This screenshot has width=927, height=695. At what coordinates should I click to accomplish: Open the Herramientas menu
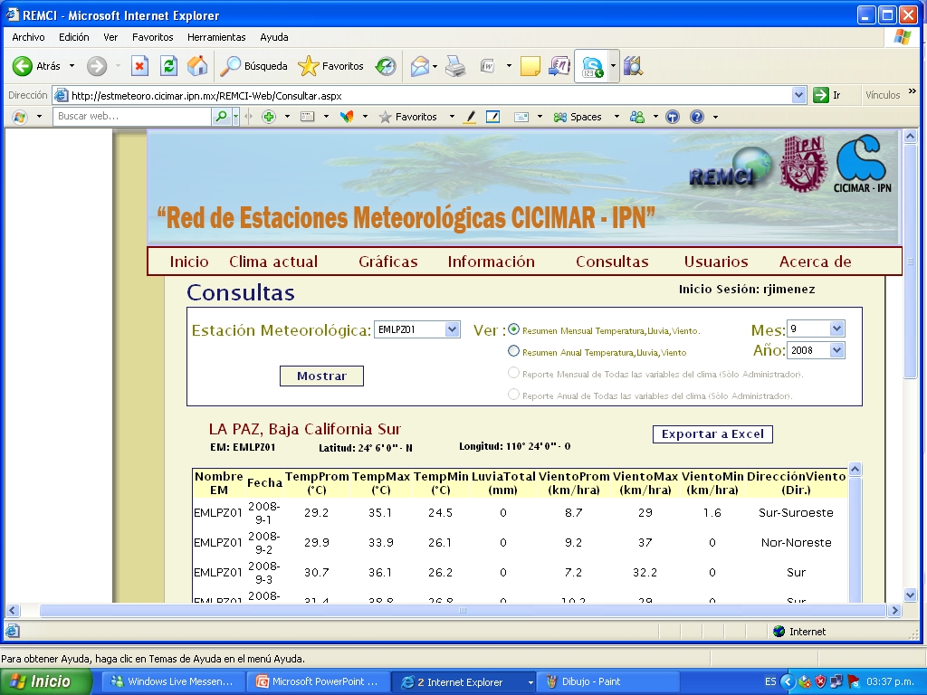coord(216,37)
